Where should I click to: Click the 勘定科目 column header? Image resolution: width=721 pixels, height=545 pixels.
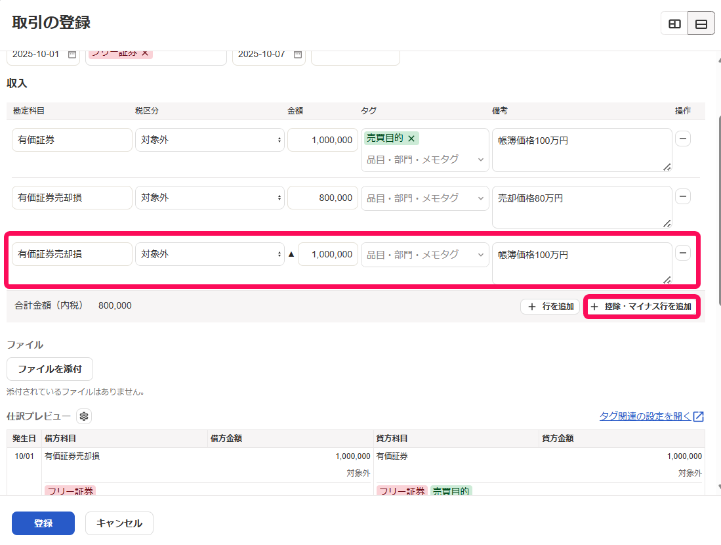pos(28,111)
